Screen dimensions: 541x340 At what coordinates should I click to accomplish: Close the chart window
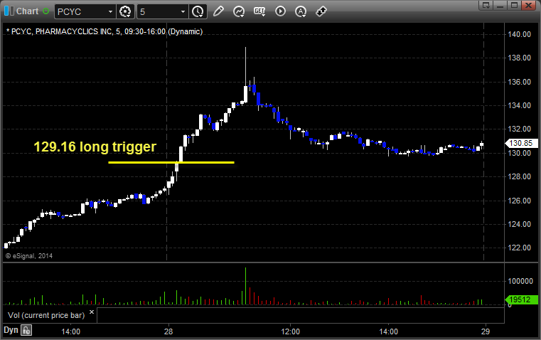pyautogui.click(x=528, y=5)
